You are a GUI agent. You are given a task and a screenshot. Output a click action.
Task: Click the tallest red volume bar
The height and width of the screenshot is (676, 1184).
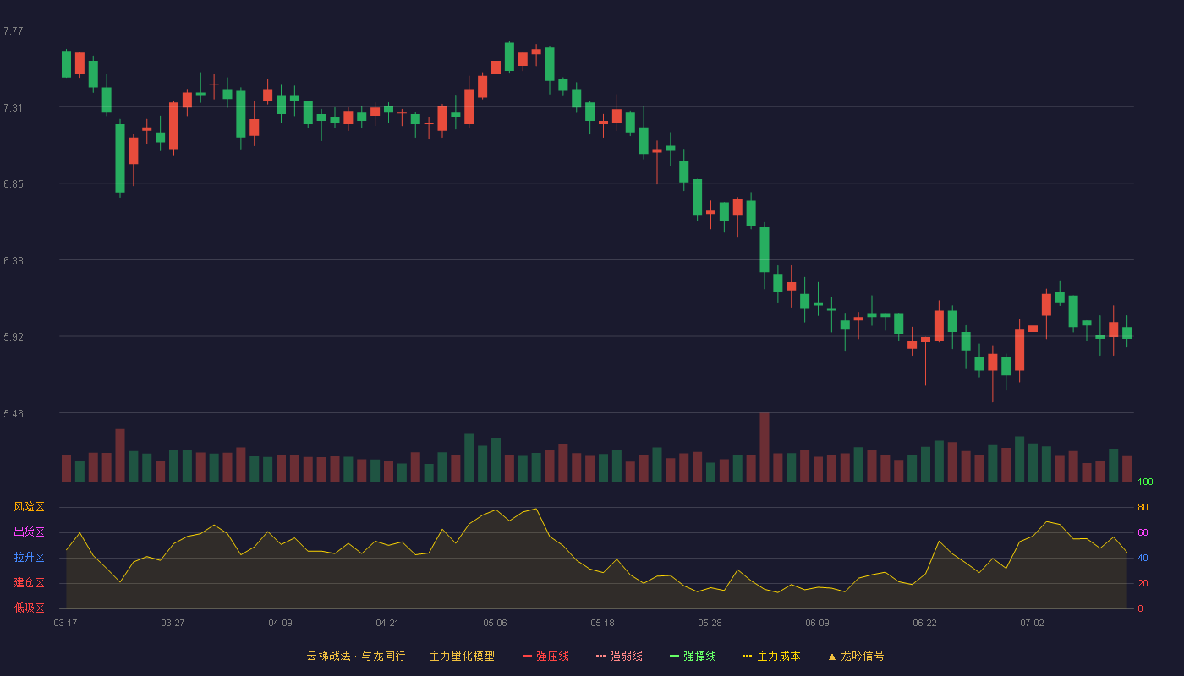[x=765, y=447]
